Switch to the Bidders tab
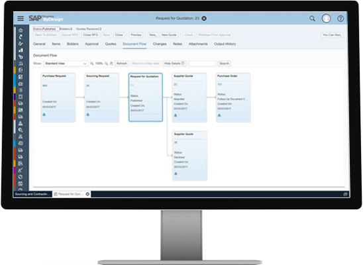The width and height of the screenshot is (363, 265). (x=73, y=44)
